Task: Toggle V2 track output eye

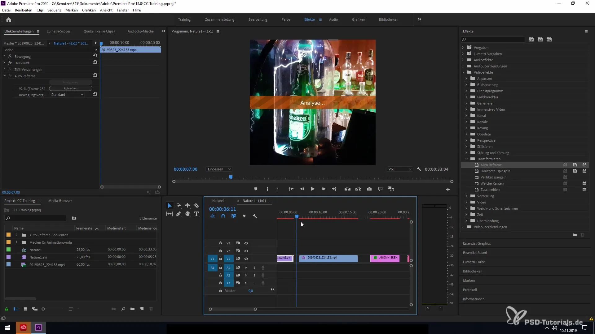Action: click(246, 251)
